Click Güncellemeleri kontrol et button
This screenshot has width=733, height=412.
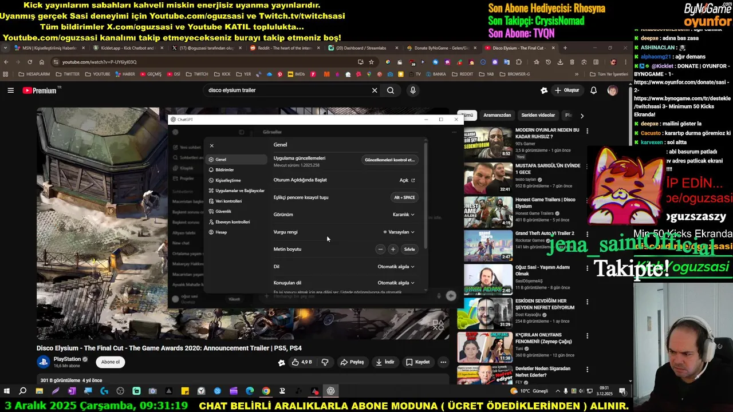pyautogui.click(x=389, y=160)
